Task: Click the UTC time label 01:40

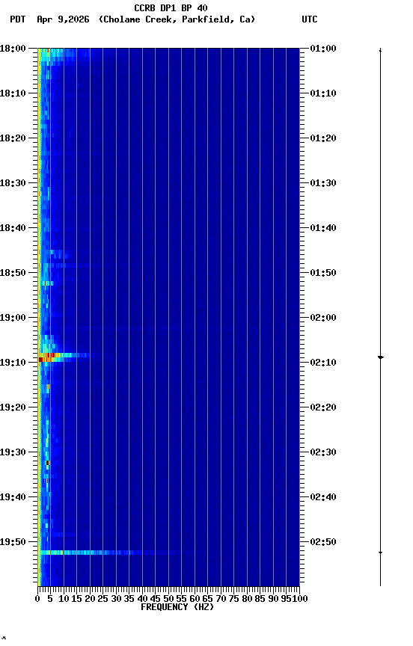Action: [x=323, y=228]
